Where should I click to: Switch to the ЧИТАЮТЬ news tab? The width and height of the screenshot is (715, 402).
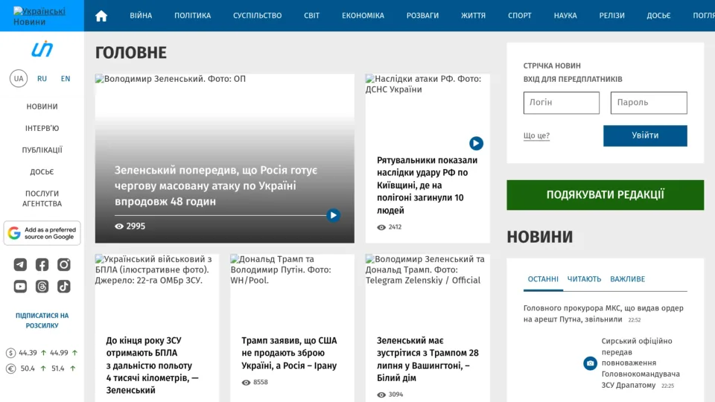[584, 279]
